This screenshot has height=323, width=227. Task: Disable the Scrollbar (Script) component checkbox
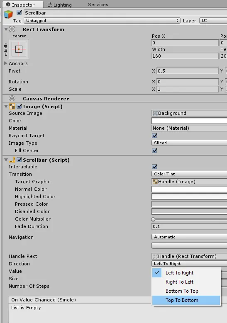pyautogui.click(x=20, y=160)
